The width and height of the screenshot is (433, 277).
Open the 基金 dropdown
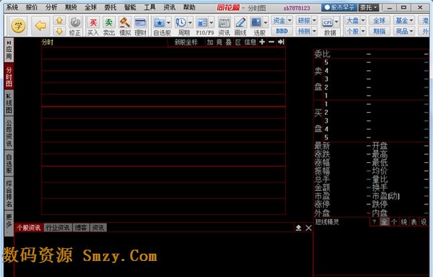404,21
